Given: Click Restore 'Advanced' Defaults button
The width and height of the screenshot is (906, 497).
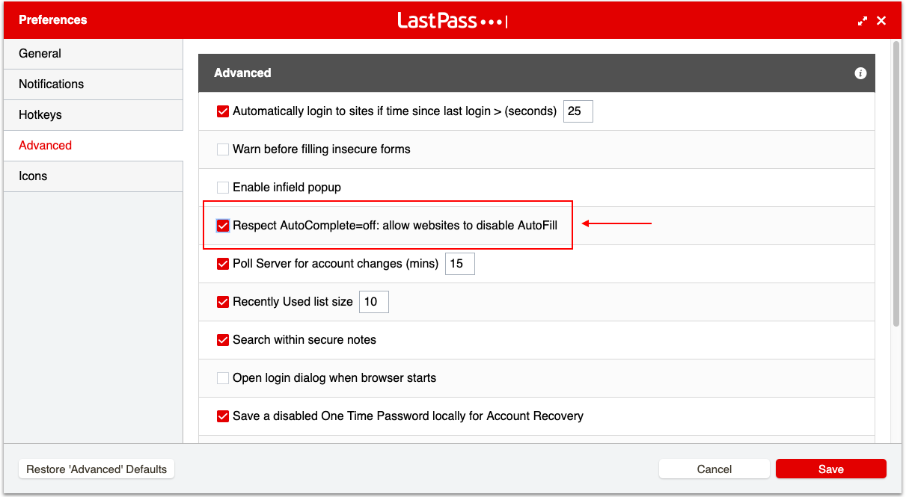Looking at the screenshot, I should pyautogui.click(x=97, y=469).
